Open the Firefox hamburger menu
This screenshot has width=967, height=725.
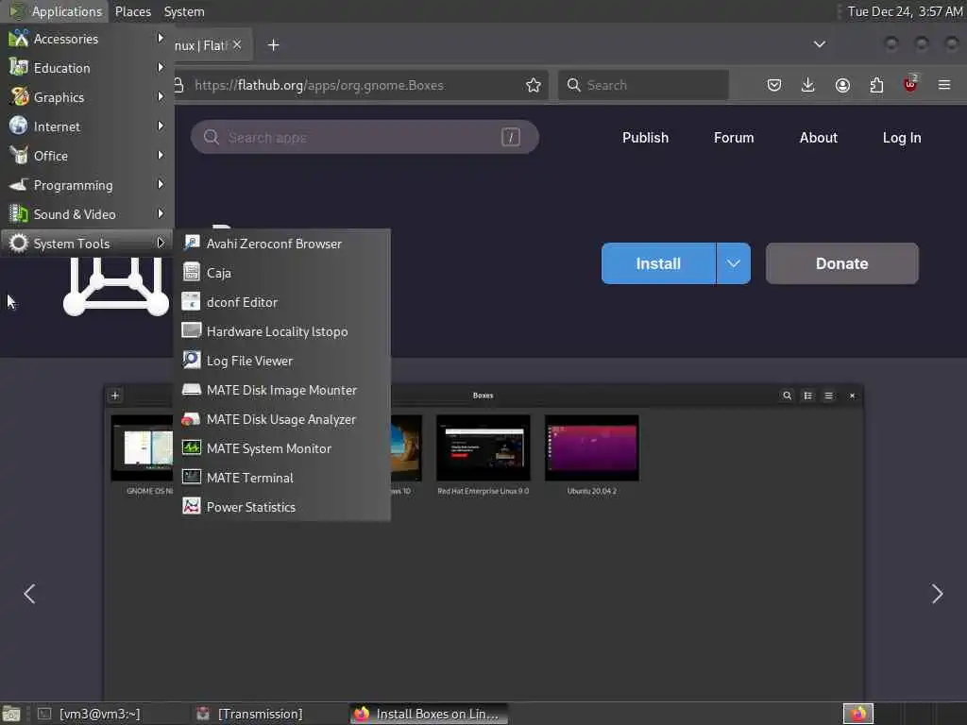(944, 85)
